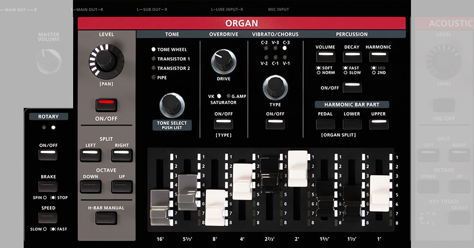Click the rotary brake SPIN indicator
Image resolution: width=474 pixels, height=248 pixels.
coord(45,198)
